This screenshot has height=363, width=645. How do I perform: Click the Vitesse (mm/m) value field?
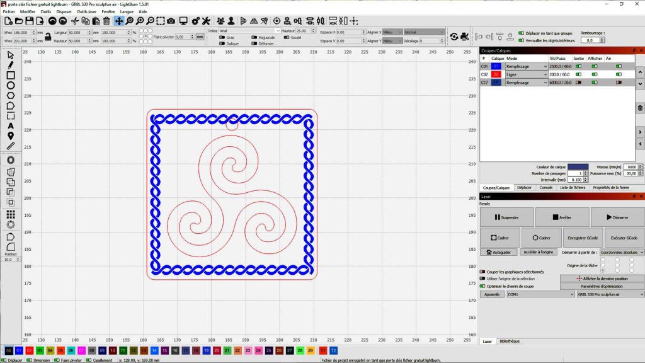tap(631, 167)
